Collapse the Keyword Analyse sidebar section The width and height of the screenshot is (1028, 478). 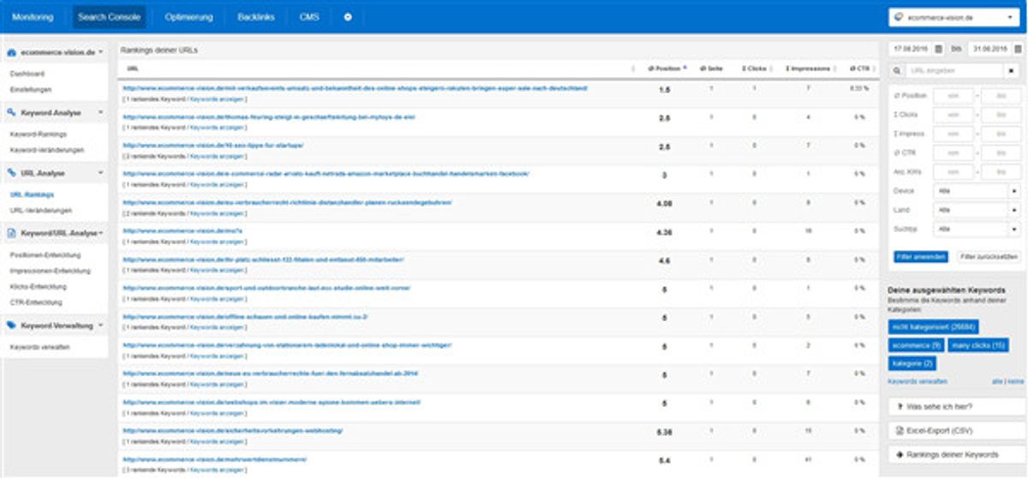pyautogui.click(x=100, y=112)
